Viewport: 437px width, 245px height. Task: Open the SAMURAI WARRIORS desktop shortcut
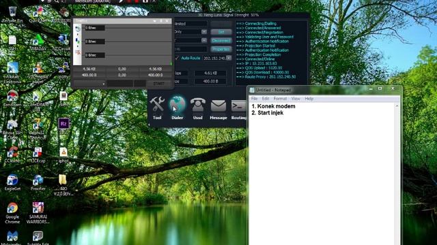[x=38, y=213]
